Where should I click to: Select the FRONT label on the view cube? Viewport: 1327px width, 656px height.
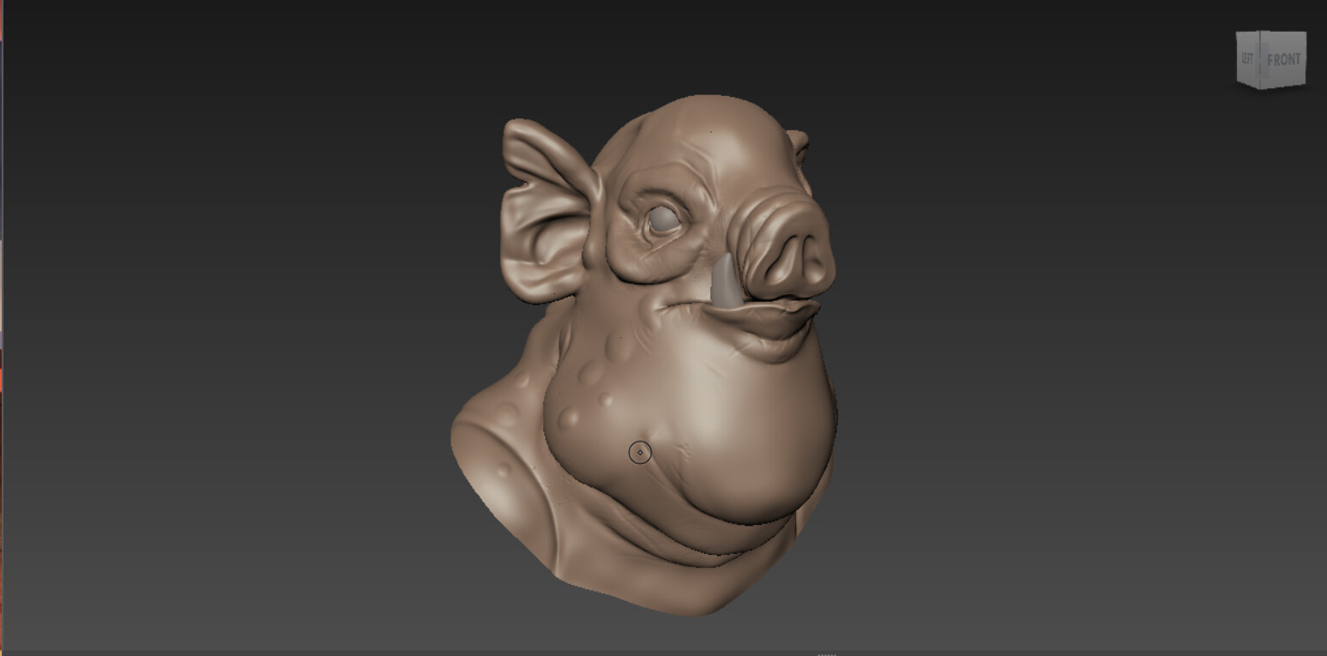[x=1284, y=57]
